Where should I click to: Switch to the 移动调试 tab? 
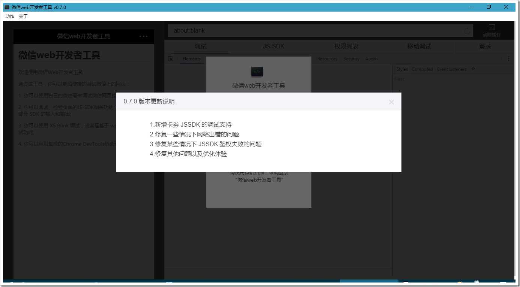(x=419, y=46)
